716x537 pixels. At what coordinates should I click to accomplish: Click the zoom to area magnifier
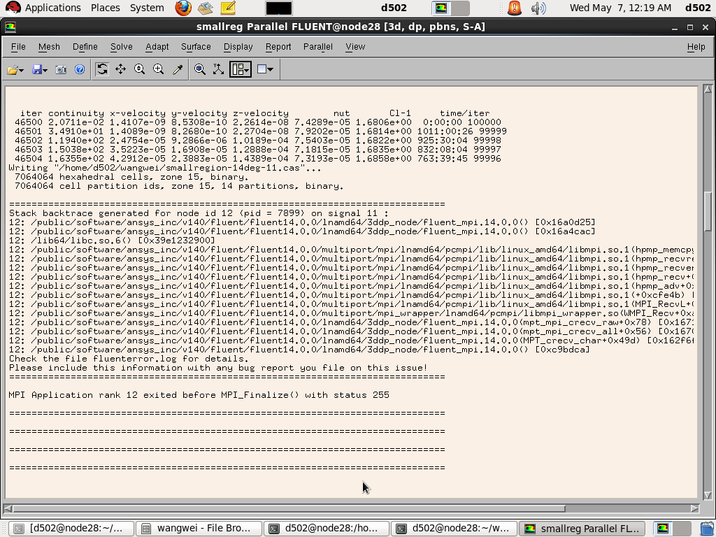[x=159, y=69]
